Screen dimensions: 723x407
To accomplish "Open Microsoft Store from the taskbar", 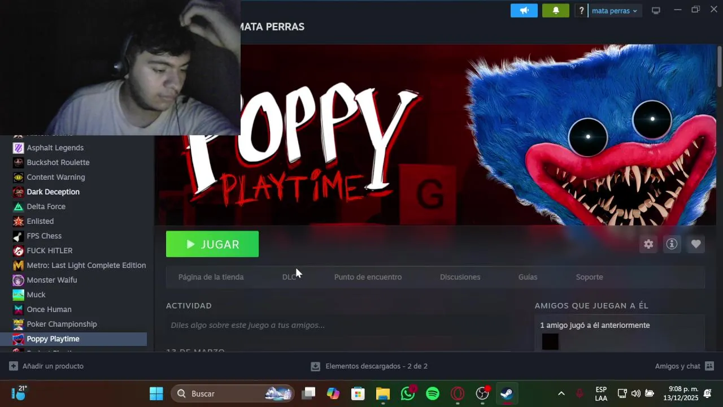I will 358,393.
